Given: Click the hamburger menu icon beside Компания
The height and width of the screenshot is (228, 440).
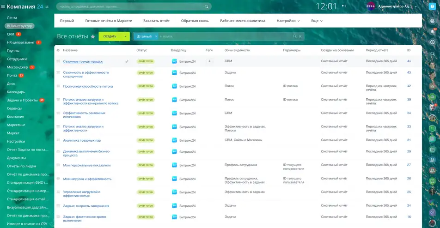Looking at the screenshot, I should (x=3, y=6).
